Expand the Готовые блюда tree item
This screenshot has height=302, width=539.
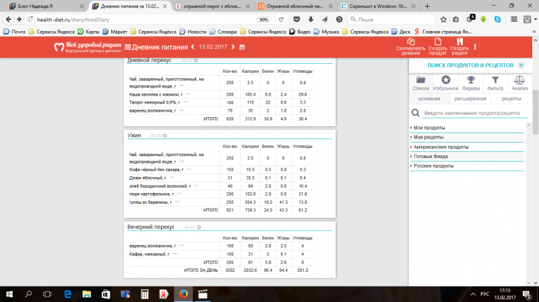tap(432, 156)
